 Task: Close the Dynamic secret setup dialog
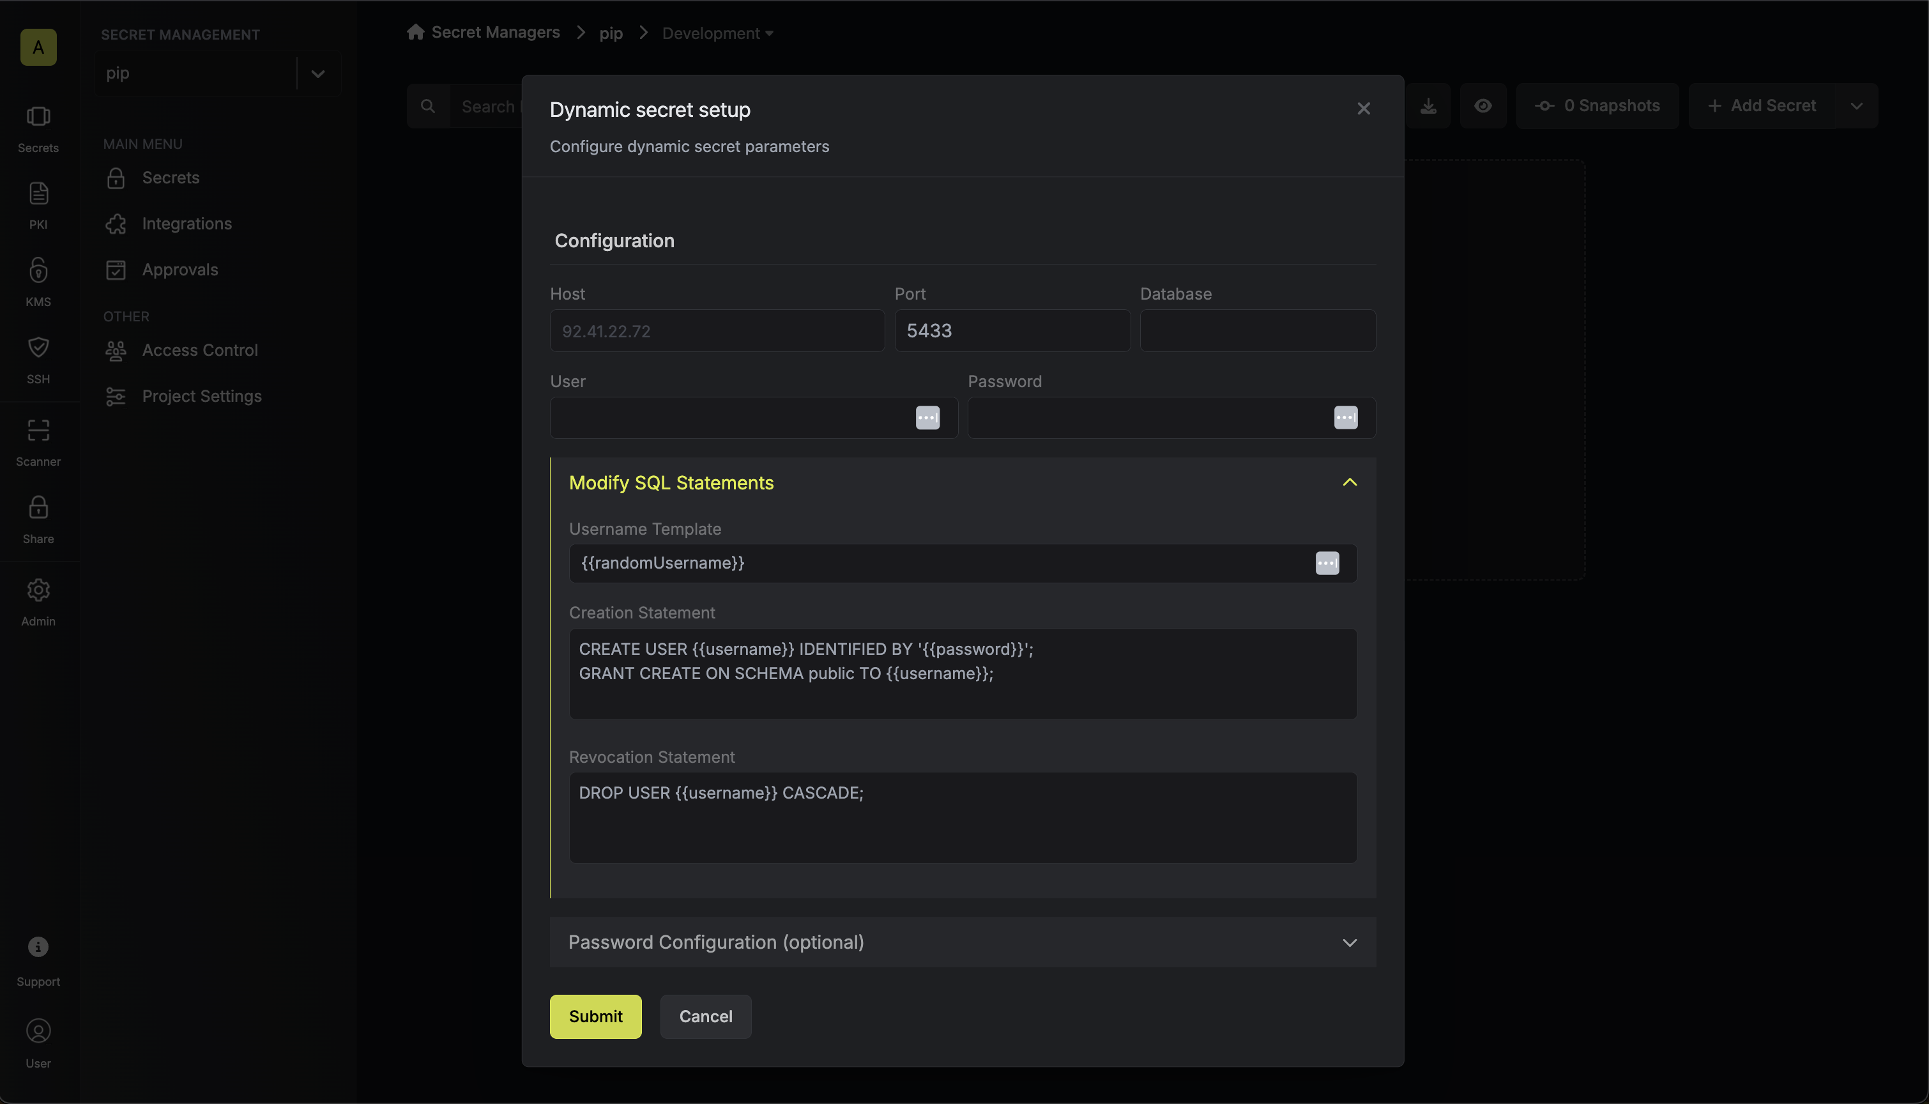point(1364,109)
